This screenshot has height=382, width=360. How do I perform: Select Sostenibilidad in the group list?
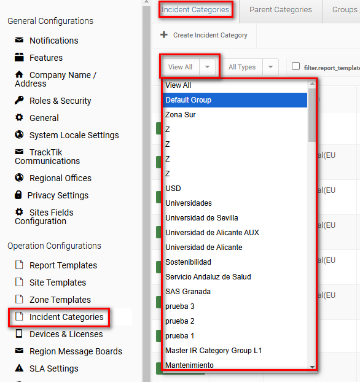tap(235, 262)
